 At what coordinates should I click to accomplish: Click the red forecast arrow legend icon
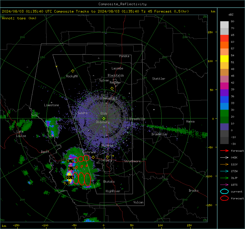click(x=224, y=151)
